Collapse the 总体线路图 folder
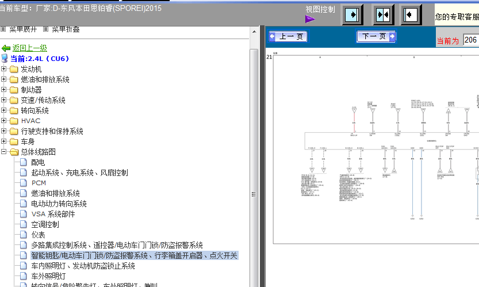The width and height of the screenshot is (479, 287). pyautogui.click(x=3, y=152)
